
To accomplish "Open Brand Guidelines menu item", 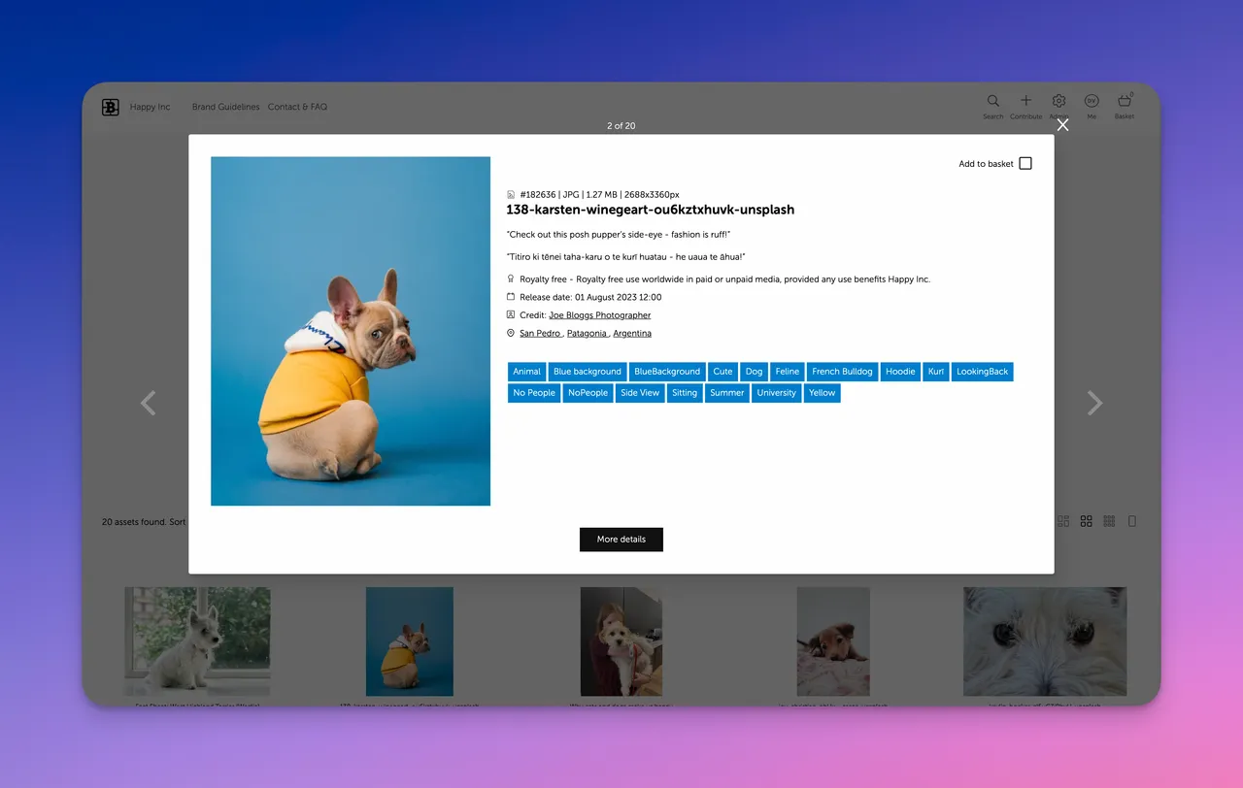I will 225,107.
